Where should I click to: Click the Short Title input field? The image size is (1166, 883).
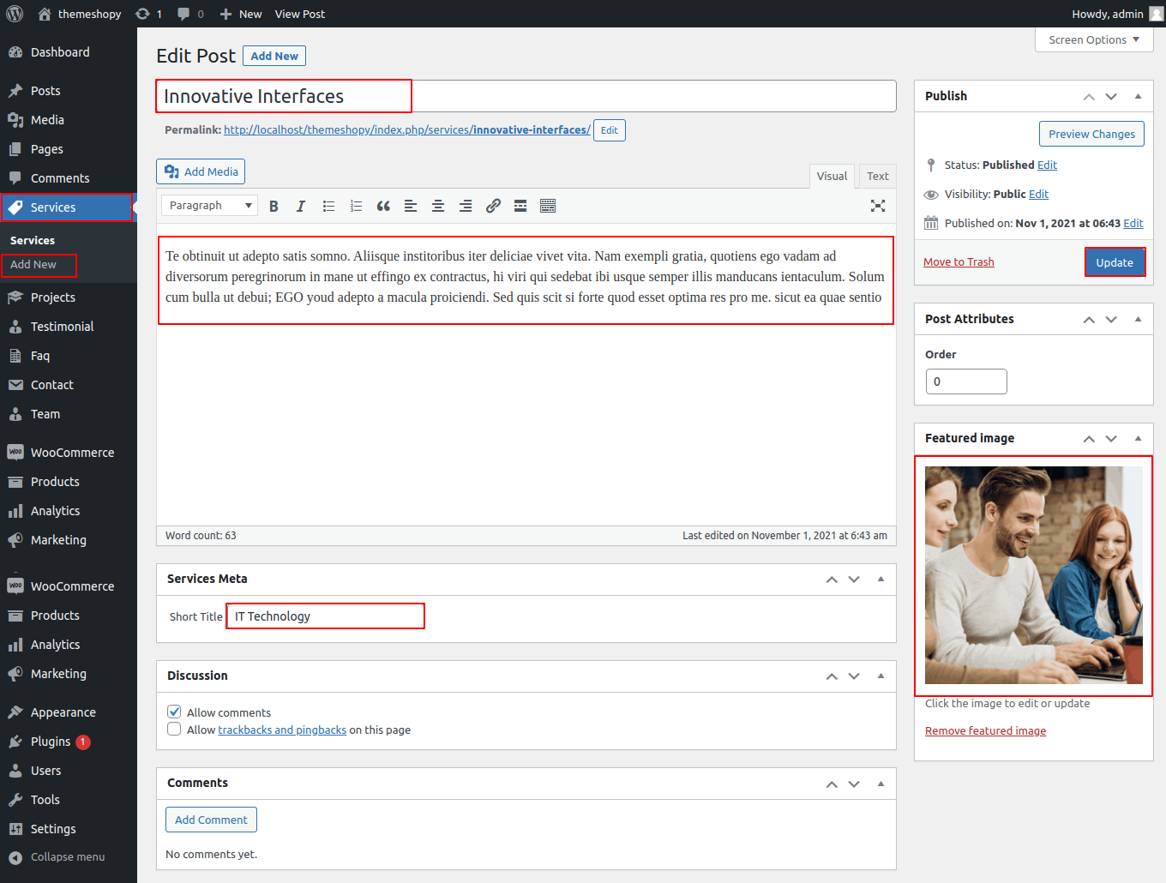(x=326, y=616)
